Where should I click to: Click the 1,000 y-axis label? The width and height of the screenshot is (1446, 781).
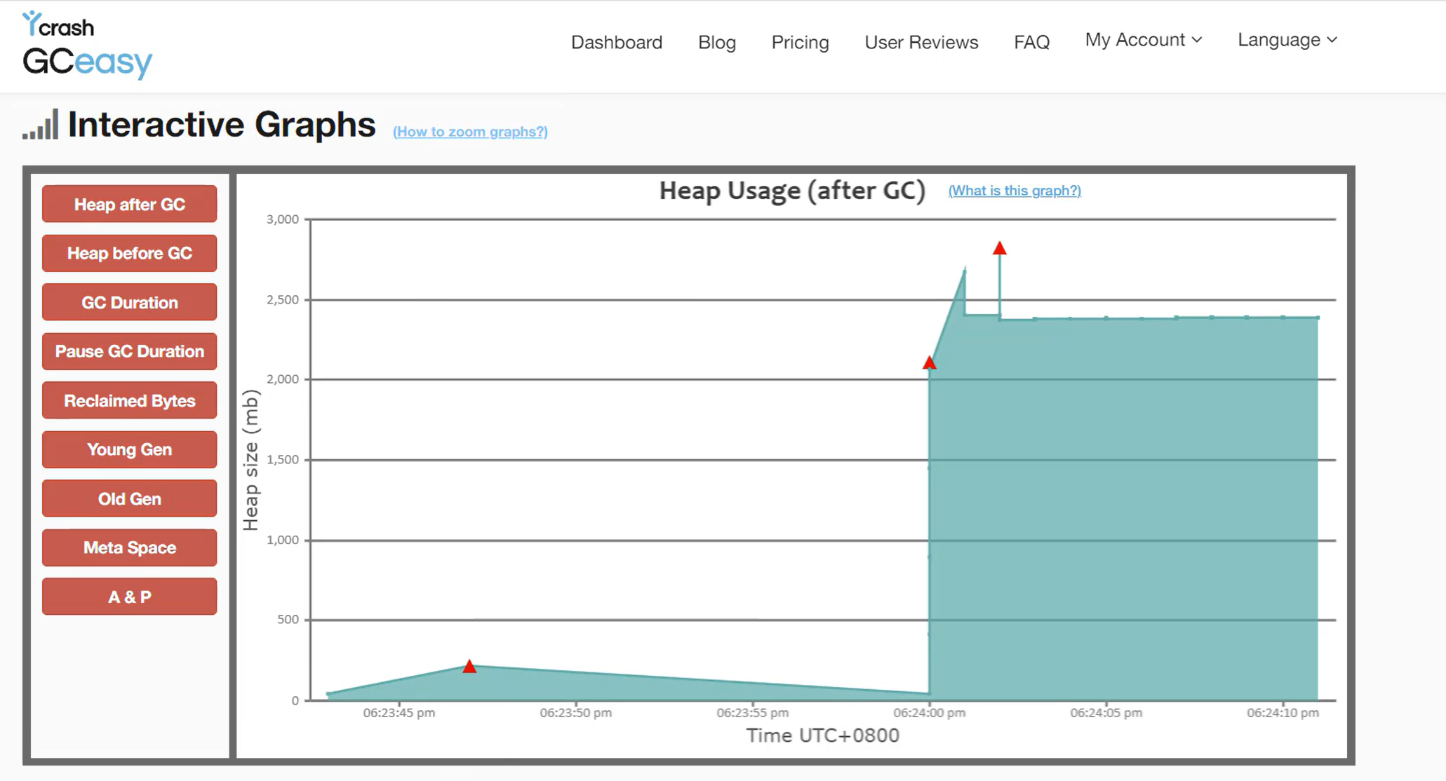point(283,540)
